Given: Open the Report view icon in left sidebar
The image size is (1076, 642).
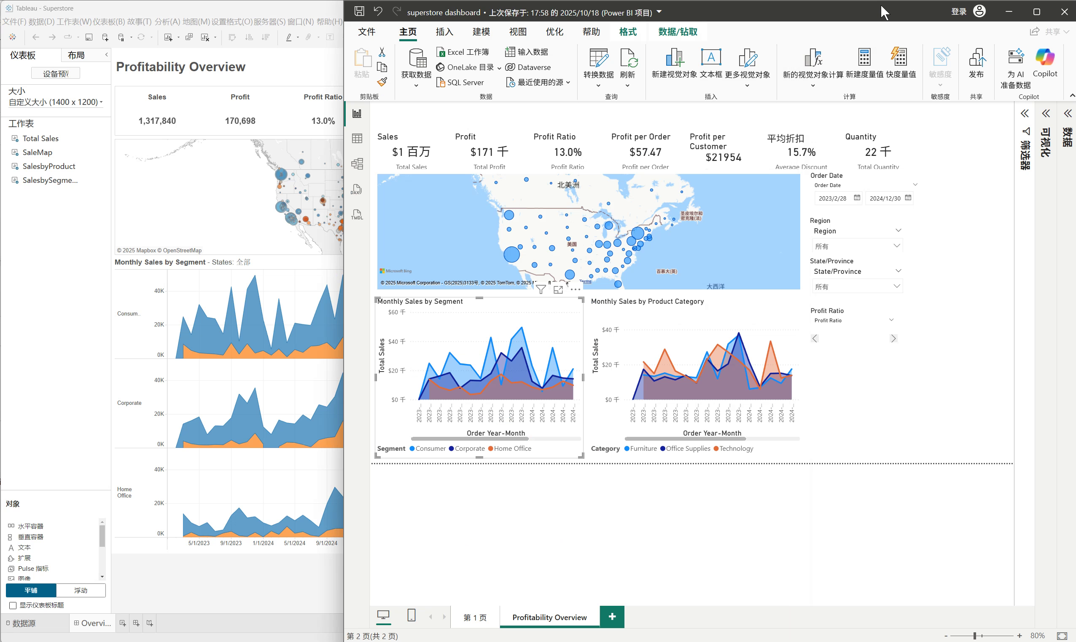Looking at the screenshot, I should [x=357, y=114].
